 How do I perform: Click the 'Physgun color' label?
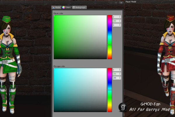[x=59, y=66]
